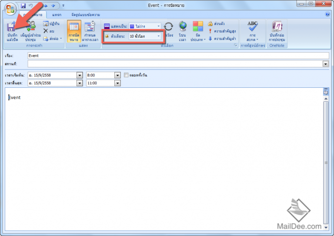Open the end date picker dropdown
This screenshot has width=334, height=236.
tap(79, 83)
